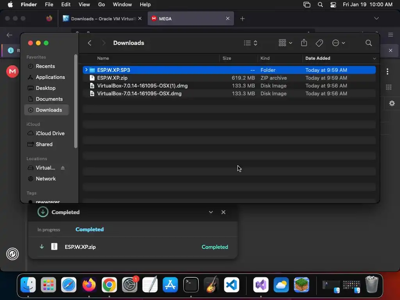400x300 pixels.
Task: Open iCloud Drive in Finder sidebar
Action: coord(46,134)
